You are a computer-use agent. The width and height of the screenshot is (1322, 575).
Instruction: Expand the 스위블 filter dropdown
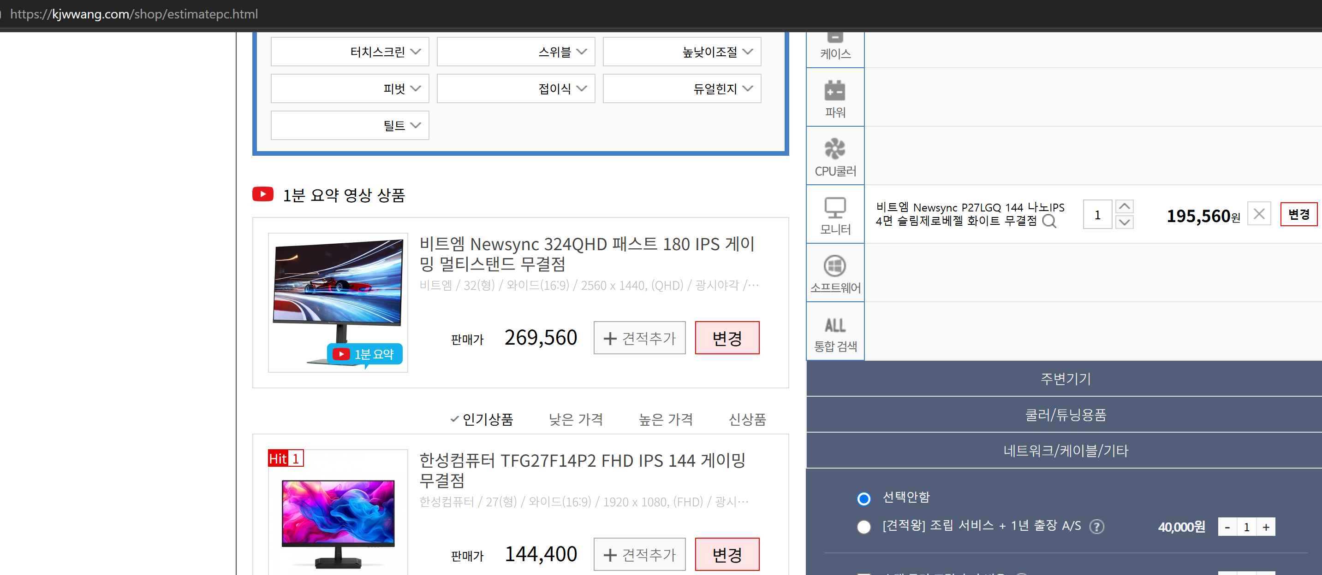click(516, 52)
